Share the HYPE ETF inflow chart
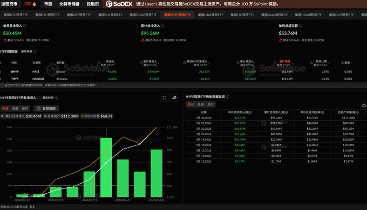367x210 pixels. [x=174, y=97]
